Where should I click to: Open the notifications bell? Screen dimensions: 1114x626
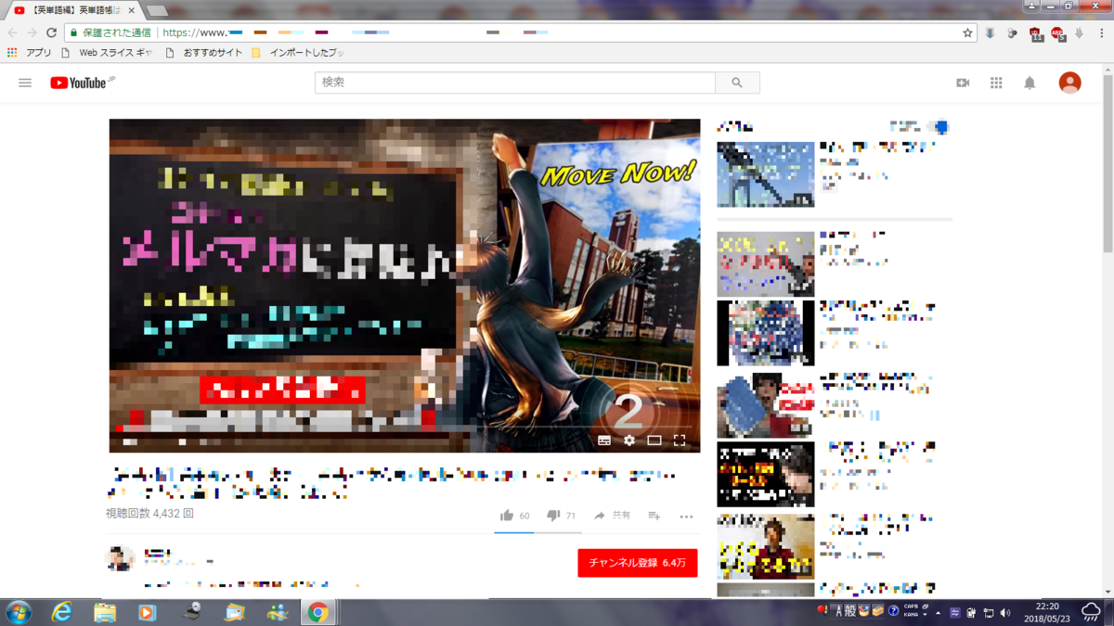coord(1030,83)
